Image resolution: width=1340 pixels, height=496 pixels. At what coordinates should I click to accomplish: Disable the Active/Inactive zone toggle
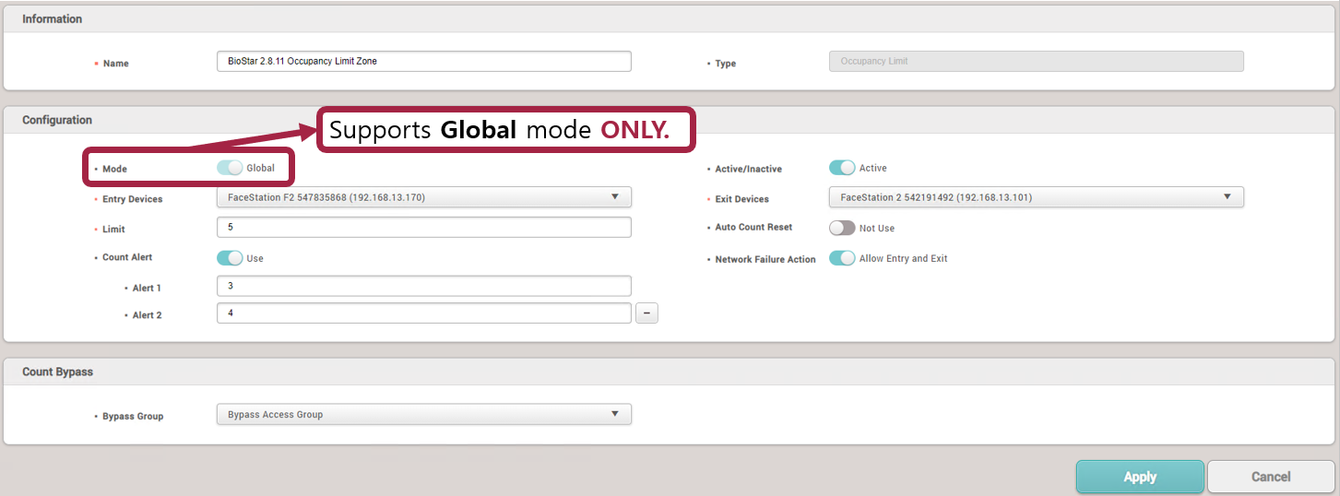(842, 168)
